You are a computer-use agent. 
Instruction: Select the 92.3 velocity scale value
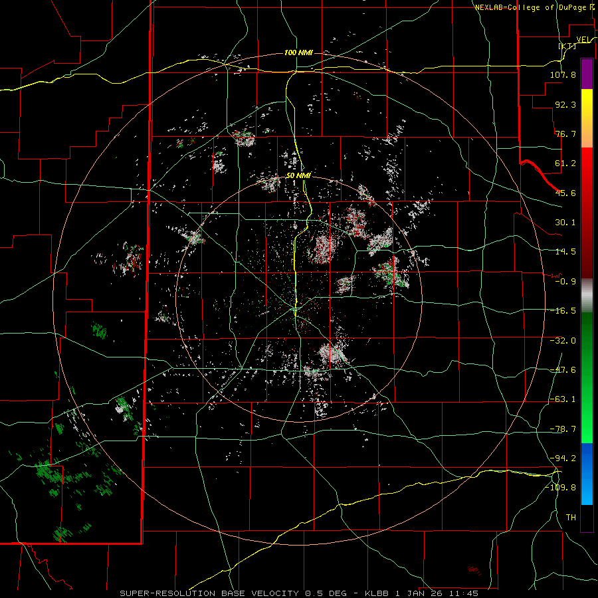[x=565, y=104]
